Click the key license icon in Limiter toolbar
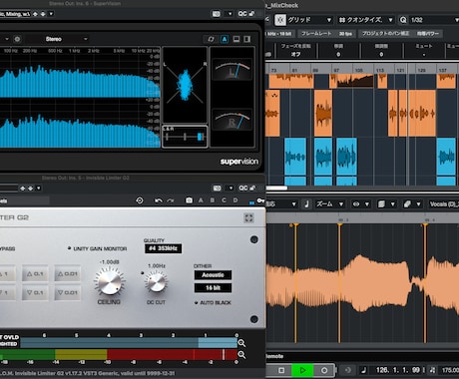The image size is (459, 379). (260, 200)
